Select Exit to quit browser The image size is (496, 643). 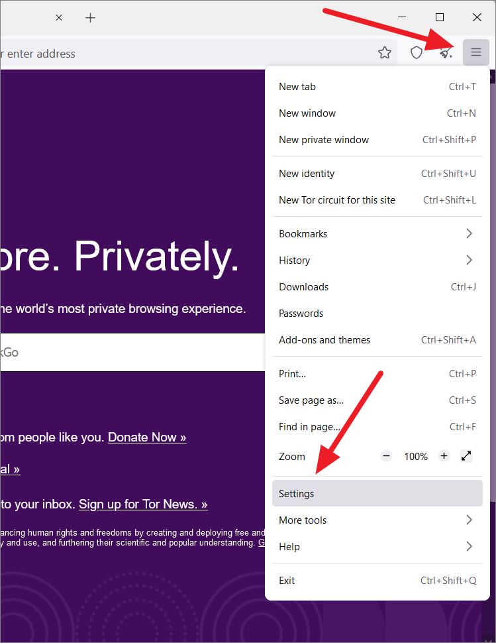pyautogui.click(x=377, y=580)
